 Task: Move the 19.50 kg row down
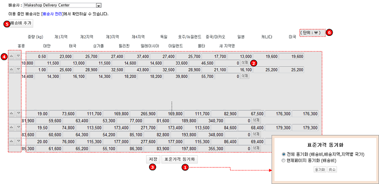pyautogui.click(x=18, y=127)
